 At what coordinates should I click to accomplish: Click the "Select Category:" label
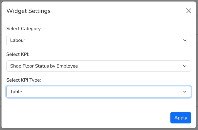click(x=24, y=29)
